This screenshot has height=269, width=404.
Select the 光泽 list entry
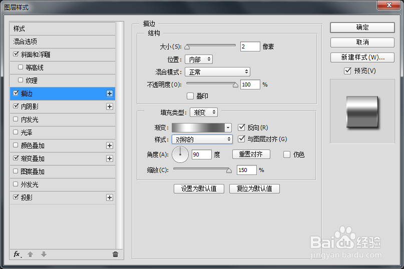pos(63,132)
